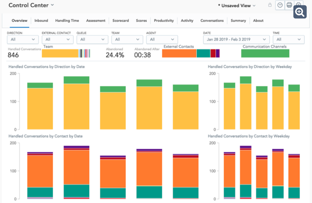Viewport: 312px width, 203px height.
Task: Switch to the Summary tab
Action: pyautogui.click(x=238, y=21)
